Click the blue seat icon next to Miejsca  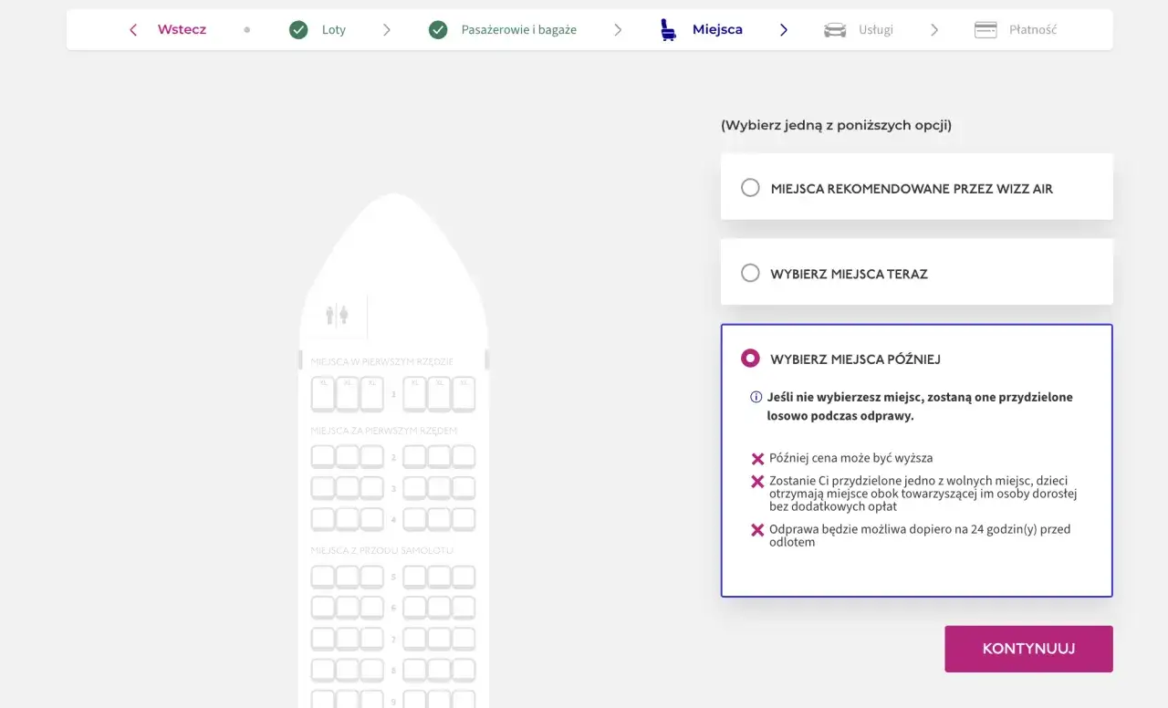pyautogui.click(x=667, y=29)
